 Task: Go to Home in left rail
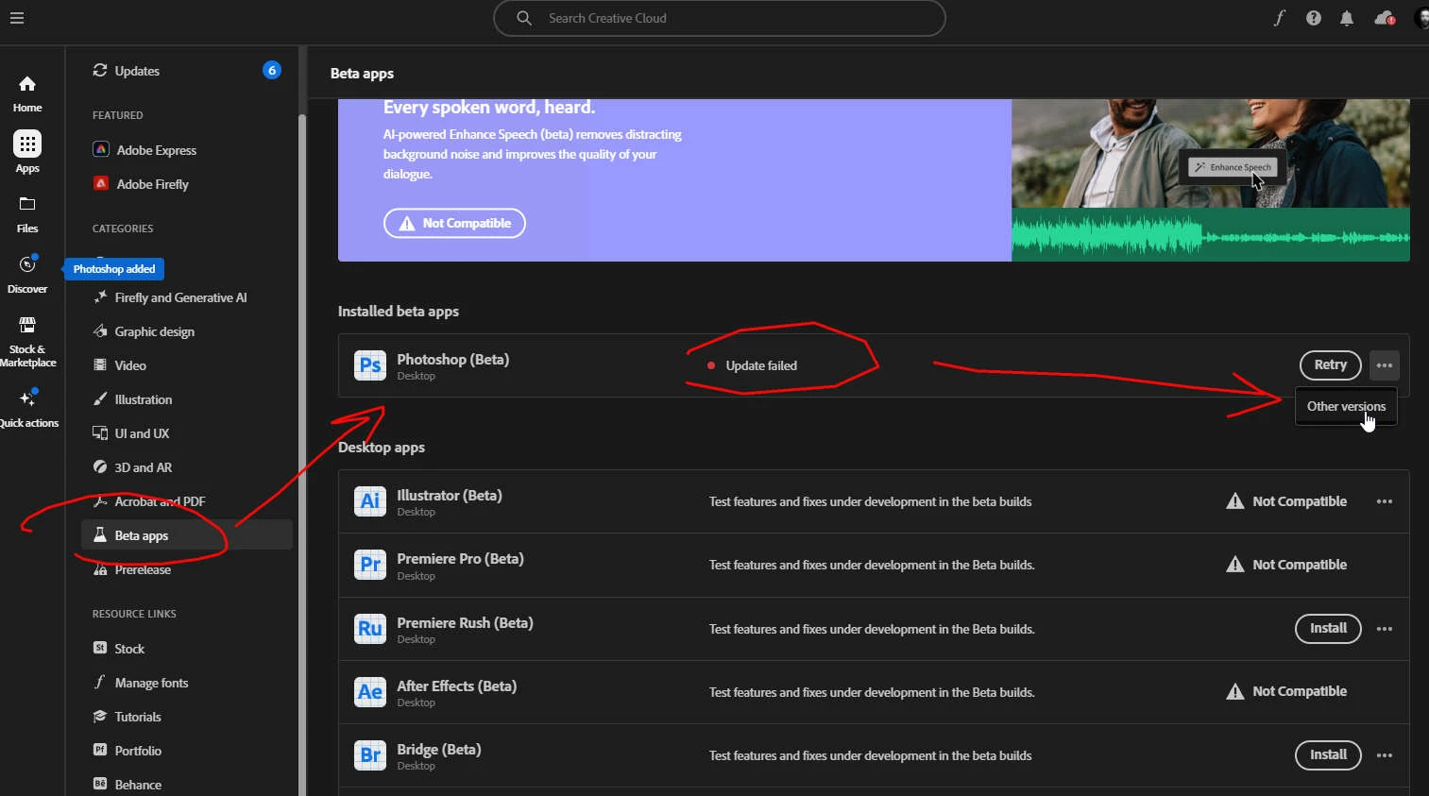[x=27, y=94]
